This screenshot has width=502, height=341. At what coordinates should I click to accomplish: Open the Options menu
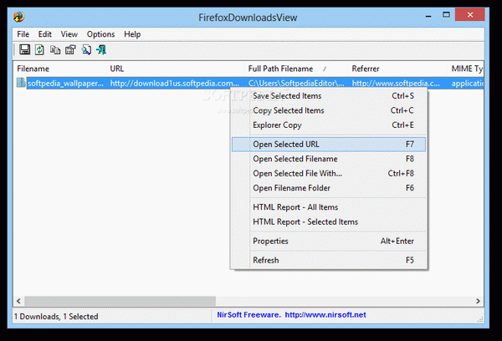point(101,34)
